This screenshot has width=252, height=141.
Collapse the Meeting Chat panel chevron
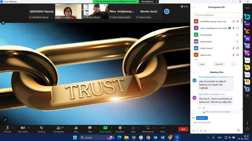point(194,72)
